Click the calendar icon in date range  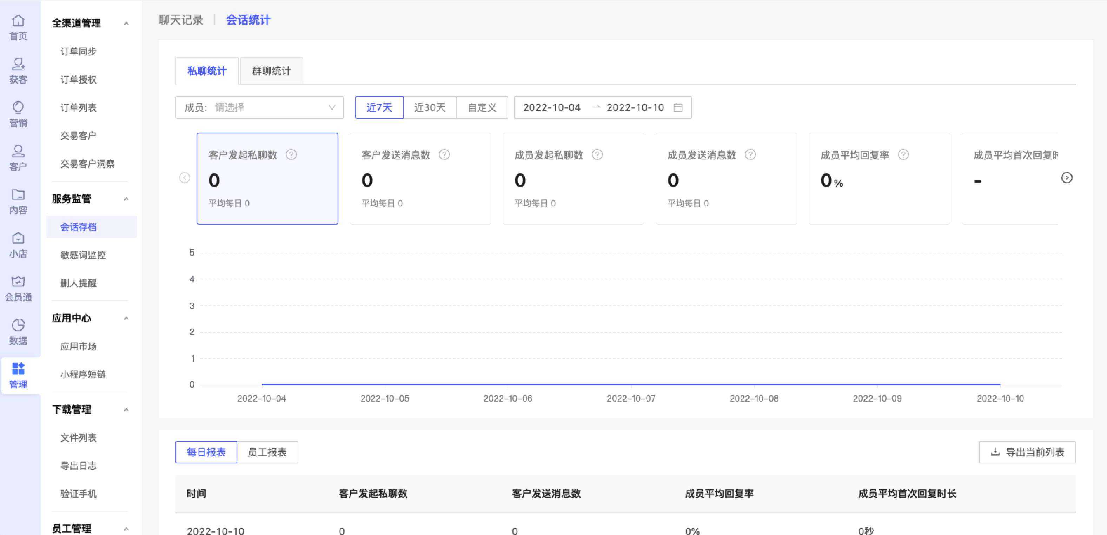pos(678,107)
